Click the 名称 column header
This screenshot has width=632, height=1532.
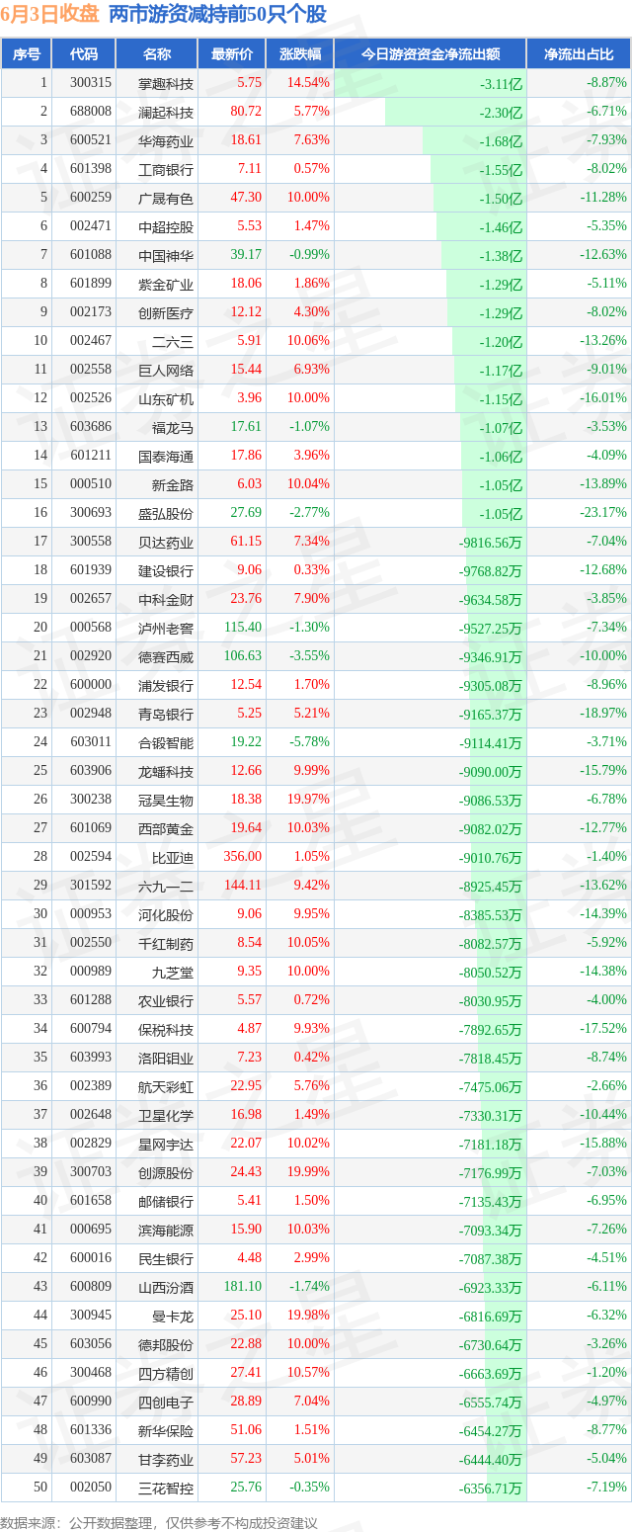[x=156, y=54]
